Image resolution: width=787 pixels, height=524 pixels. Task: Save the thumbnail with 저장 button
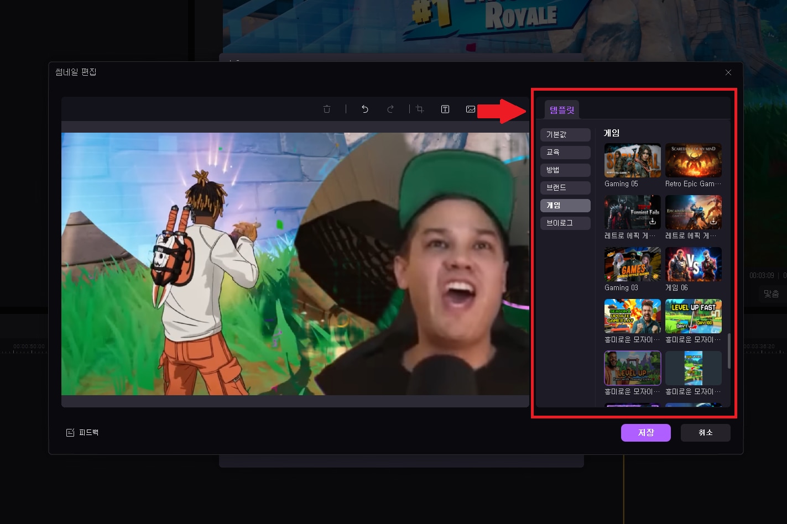pos(646,433)
